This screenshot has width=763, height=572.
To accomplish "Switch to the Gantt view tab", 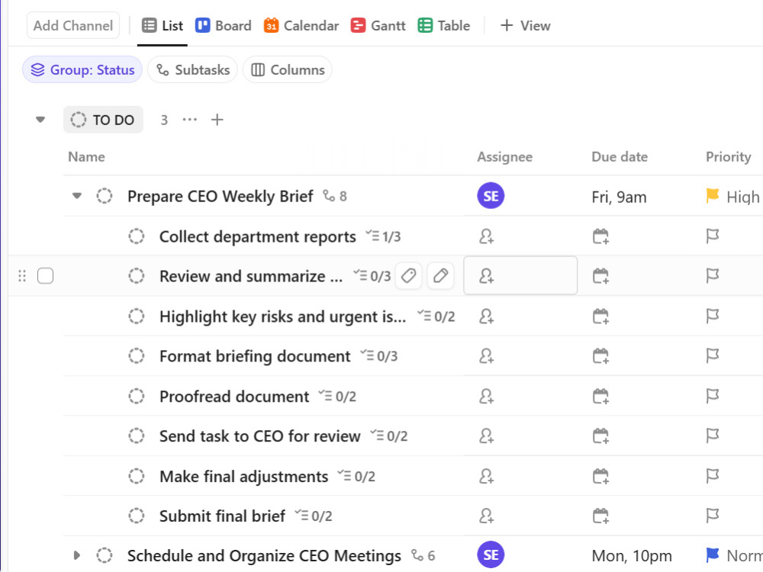I will [x=378, y=26].
